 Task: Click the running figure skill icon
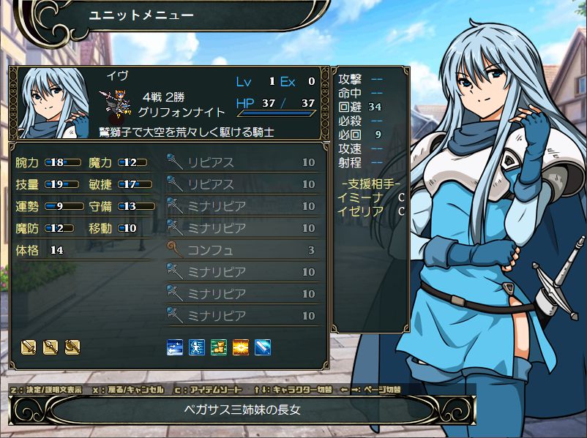(x=197, y=347)
